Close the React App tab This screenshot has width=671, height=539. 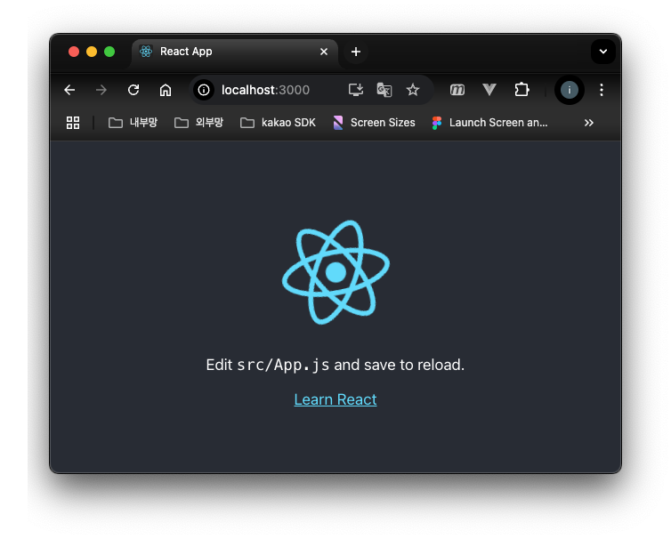point(324,52)
